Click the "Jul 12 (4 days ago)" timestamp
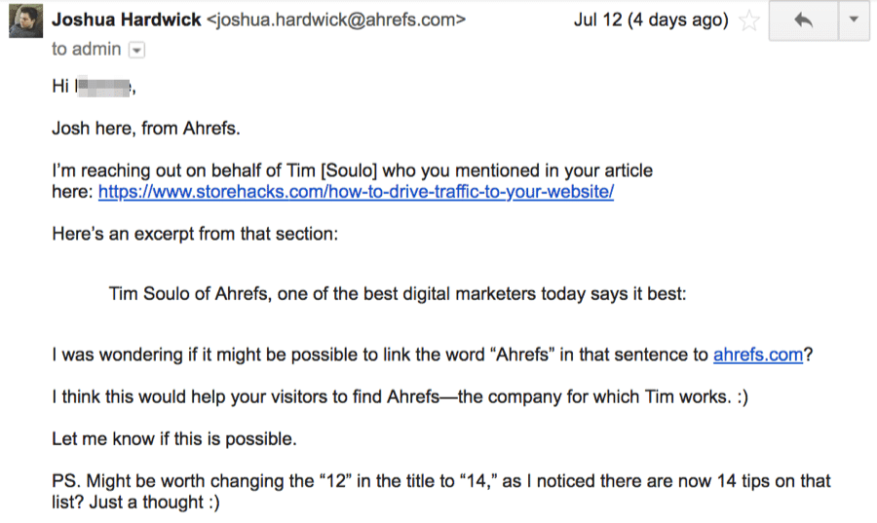 [x=650, y=20]
